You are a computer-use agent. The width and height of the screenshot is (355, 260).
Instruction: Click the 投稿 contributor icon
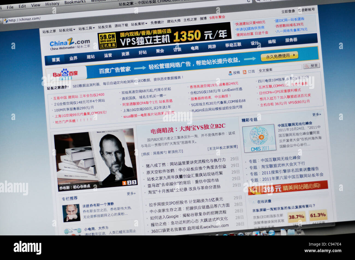click(230, 73)
